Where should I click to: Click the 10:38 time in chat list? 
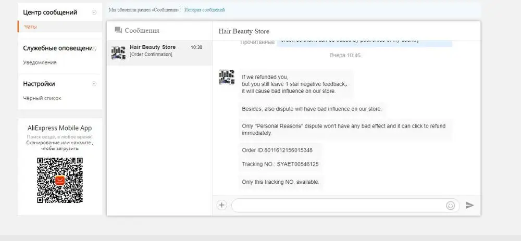[196, 47]
